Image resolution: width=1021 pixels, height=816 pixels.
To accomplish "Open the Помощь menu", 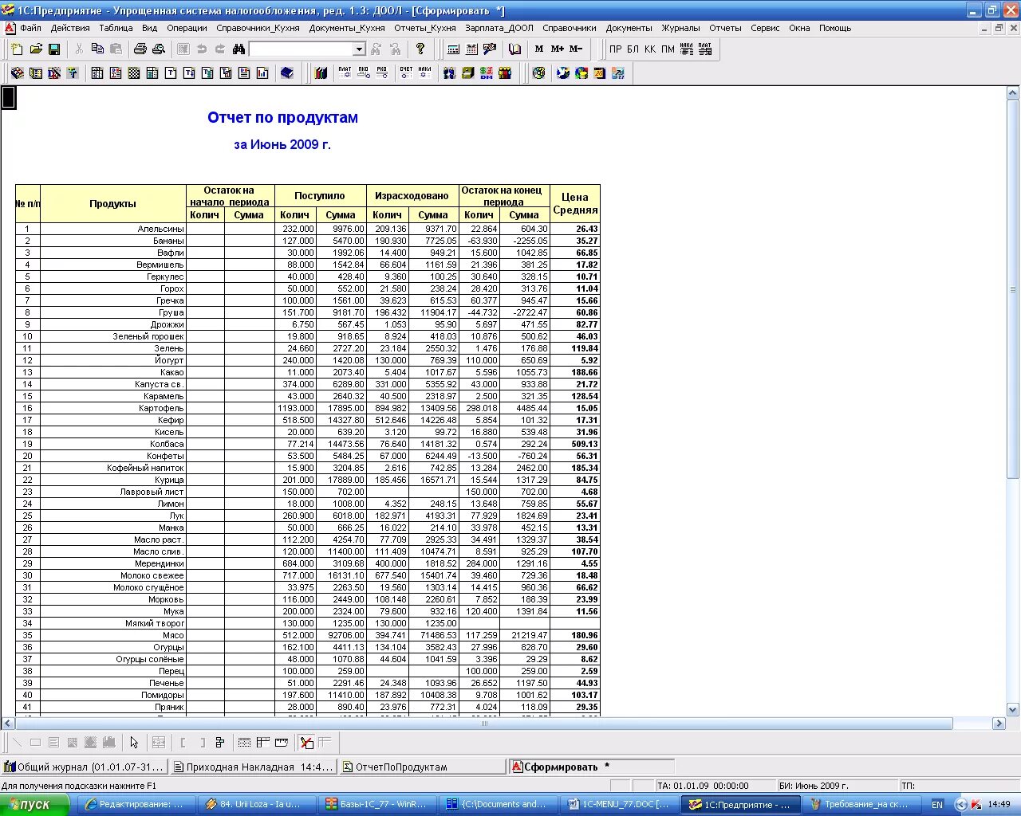I will click(x=835, y=28).
